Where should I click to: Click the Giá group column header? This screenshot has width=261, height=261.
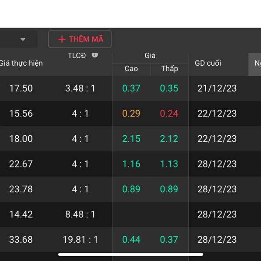(x=150, y=56)
